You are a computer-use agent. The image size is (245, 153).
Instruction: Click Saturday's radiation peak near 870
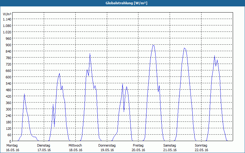click(185, 48)
